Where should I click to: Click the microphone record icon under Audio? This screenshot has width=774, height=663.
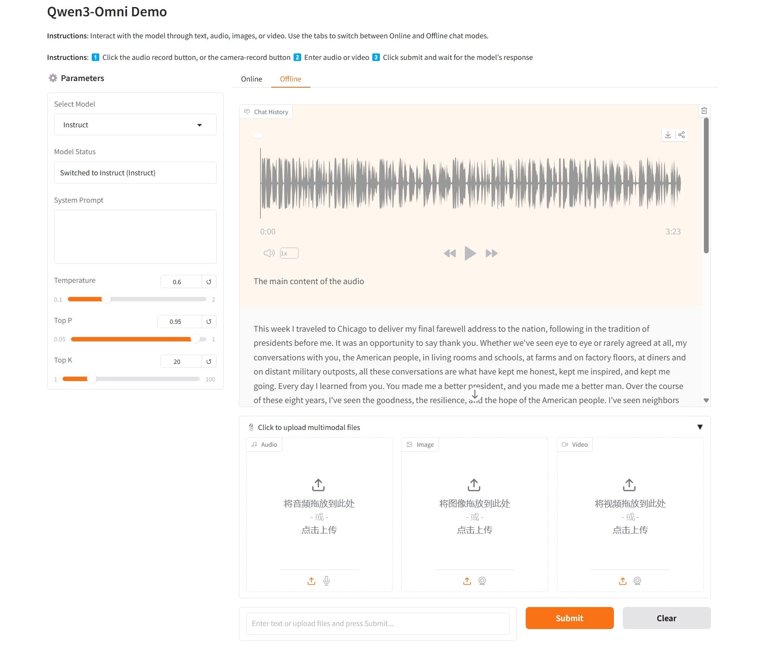click(x=326, y=581)
